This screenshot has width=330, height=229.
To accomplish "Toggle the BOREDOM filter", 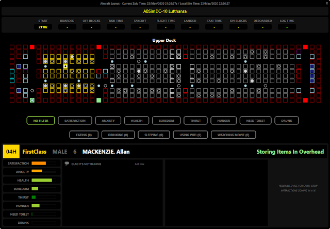I will (166, 121).
